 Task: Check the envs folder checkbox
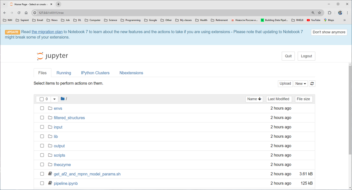[42, 108]
